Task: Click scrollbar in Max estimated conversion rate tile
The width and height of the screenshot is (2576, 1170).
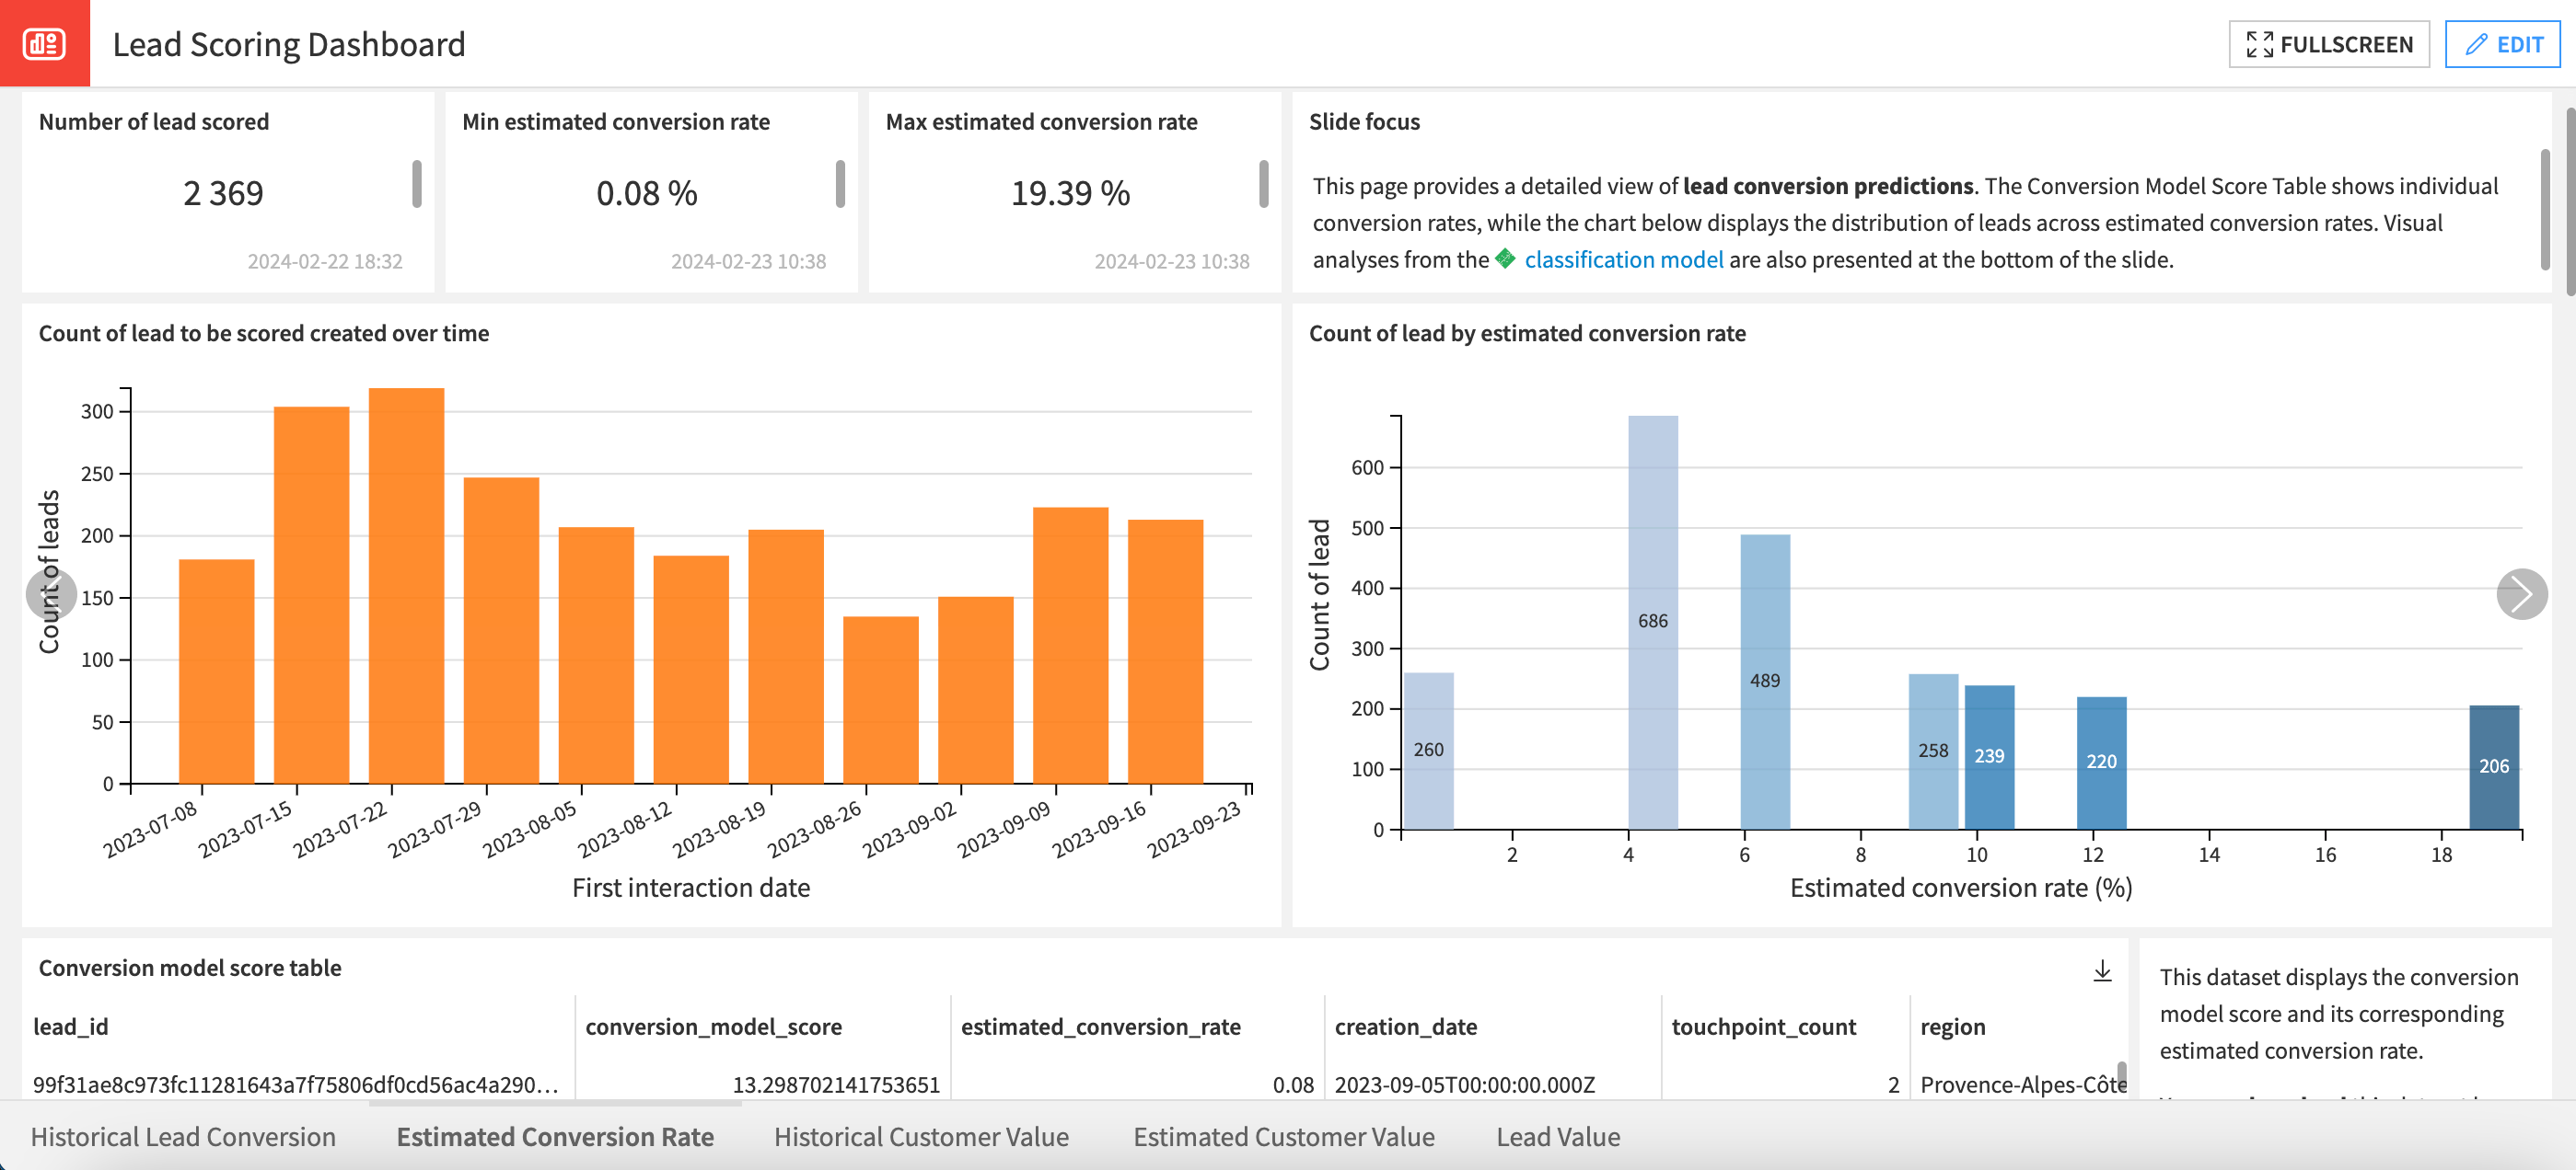Action: point(1264,184)
